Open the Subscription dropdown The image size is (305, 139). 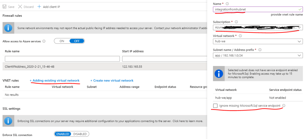click(258, 28)
